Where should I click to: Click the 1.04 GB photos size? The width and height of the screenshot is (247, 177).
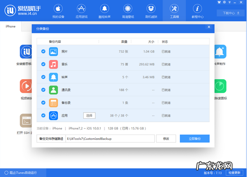pyautogui.click(x=149, y=52)
